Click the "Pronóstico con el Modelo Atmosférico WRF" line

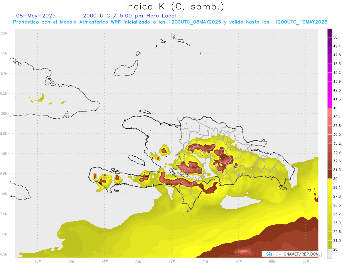[x=170, y=22]
